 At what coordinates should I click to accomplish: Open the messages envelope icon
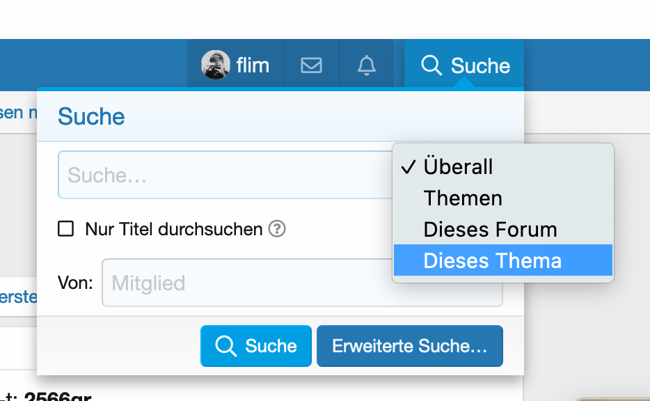311,65
